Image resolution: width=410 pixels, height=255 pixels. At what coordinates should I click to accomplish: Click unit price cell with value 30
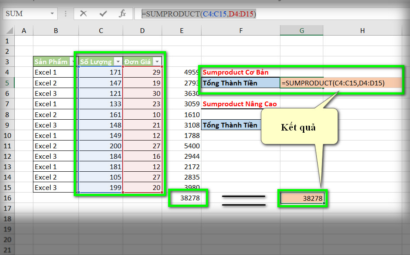pyautogui.click(x=143, y=93)
